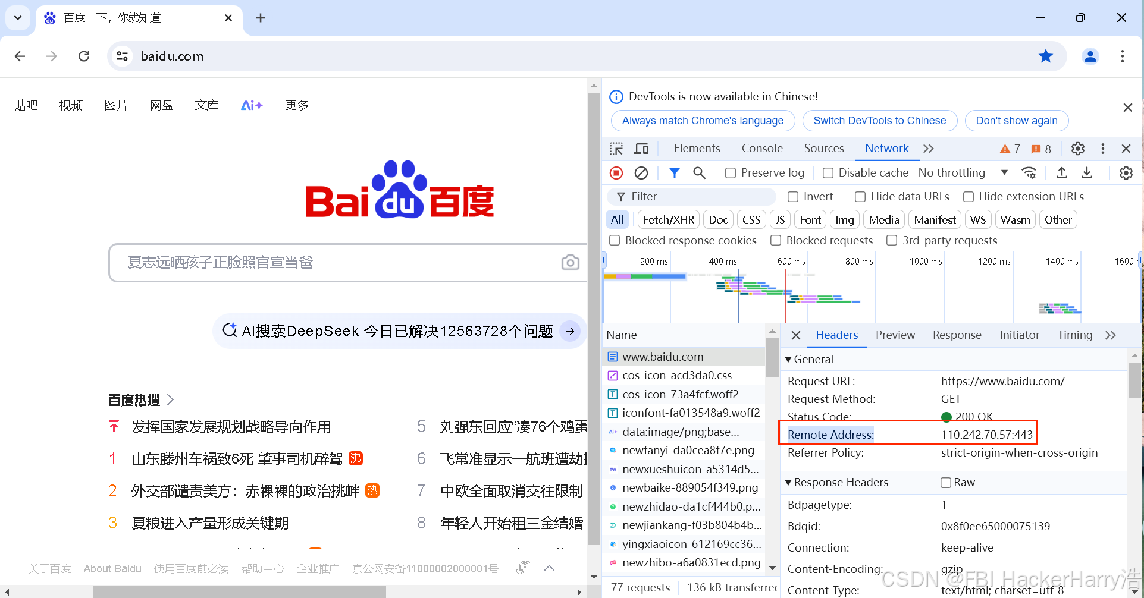Stop recording network log
Image resolution: width=1144 pixels, height=598 pixels.
tap(616, 173)
